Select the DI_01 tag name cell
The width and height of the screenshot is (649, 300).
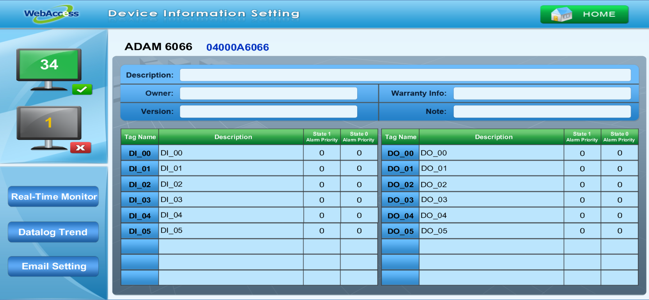click(140, 169)
